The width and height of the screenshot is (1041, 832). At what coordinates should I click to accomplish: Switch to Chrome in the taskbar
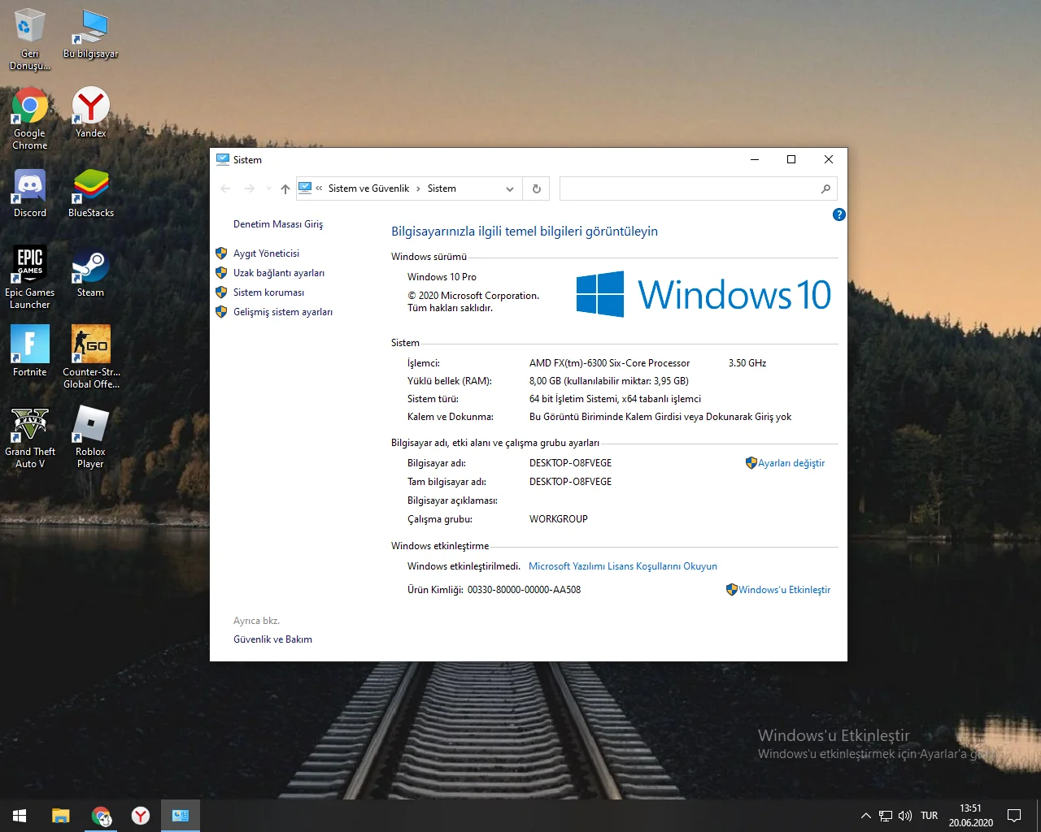[101, 816]
